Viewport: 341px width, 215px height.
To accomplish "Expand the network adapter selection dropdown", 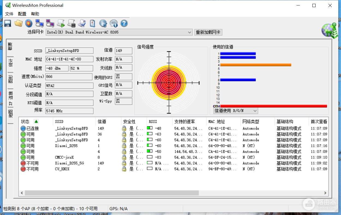I will tap(190, 32).
